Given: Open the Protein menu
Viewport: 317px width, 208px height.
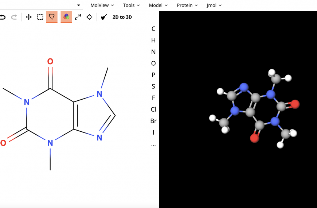Looking at the screenshot, I should pyautogui.click(x=187, y=5).
